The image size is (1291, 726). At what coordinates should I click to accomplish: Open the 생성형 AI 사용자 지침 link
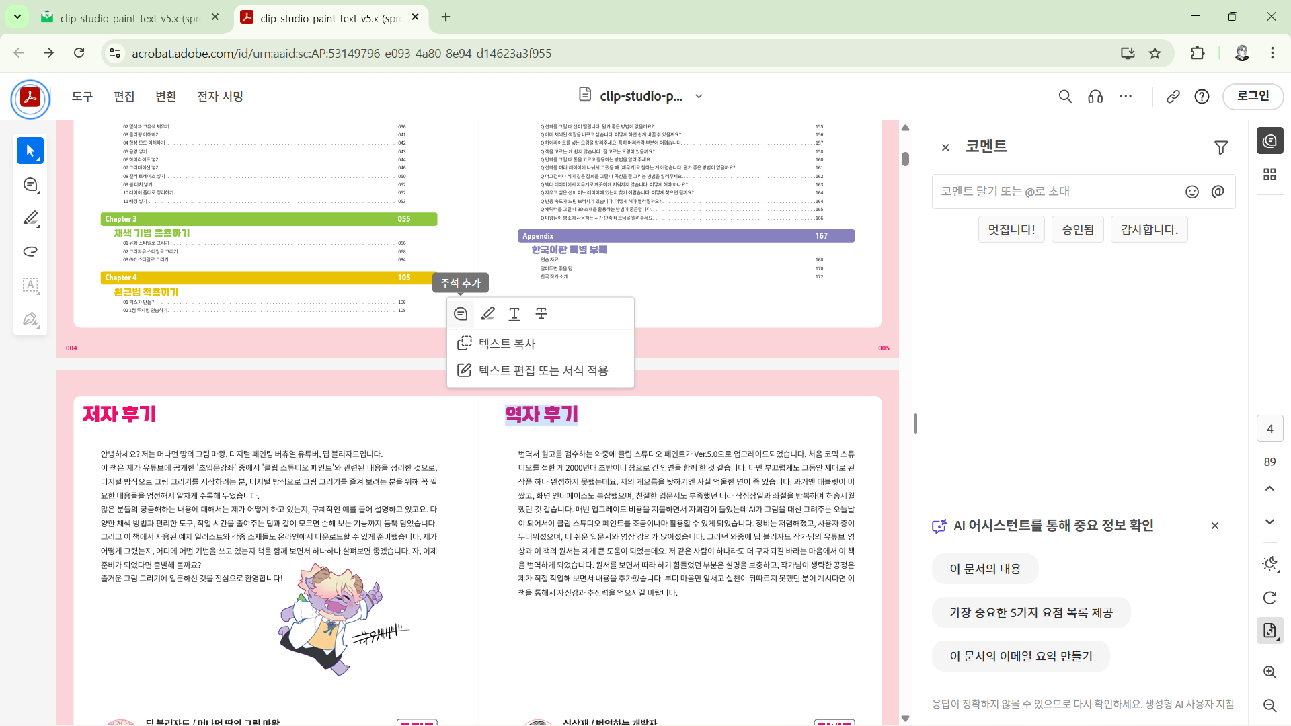(1189, 704)
